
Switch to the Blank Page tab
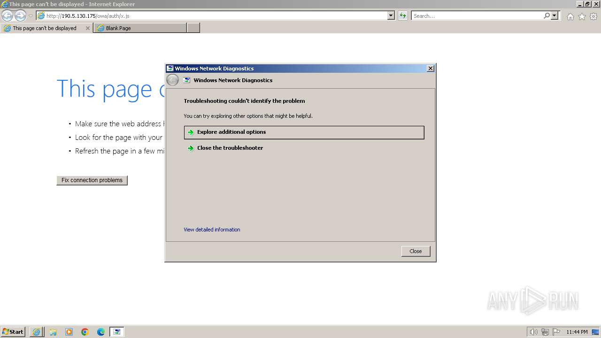click(x=140, y=28)
